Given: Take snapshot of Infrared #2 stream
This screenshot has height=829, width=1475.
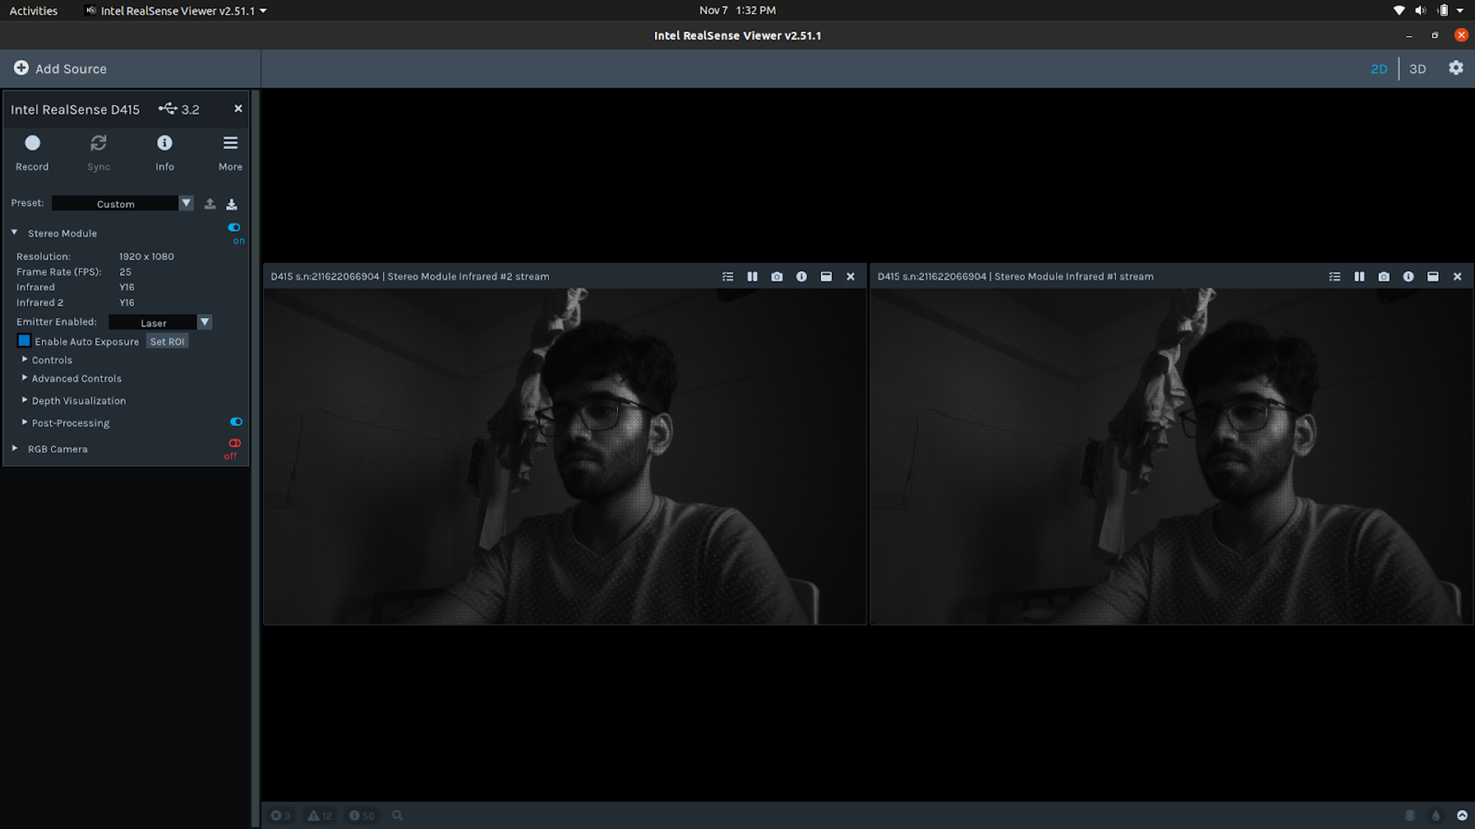Looking at the screenshot, I should [x=777, y=277].
